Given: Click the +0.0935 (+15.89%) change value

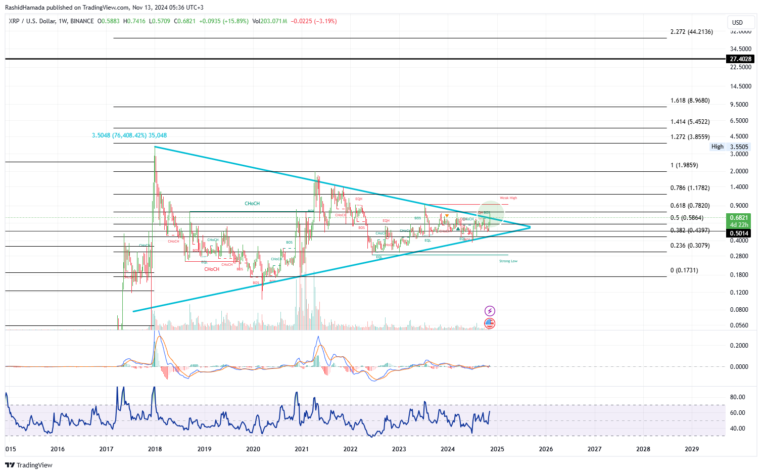Looking at the screenshot, I should [224, 21].
